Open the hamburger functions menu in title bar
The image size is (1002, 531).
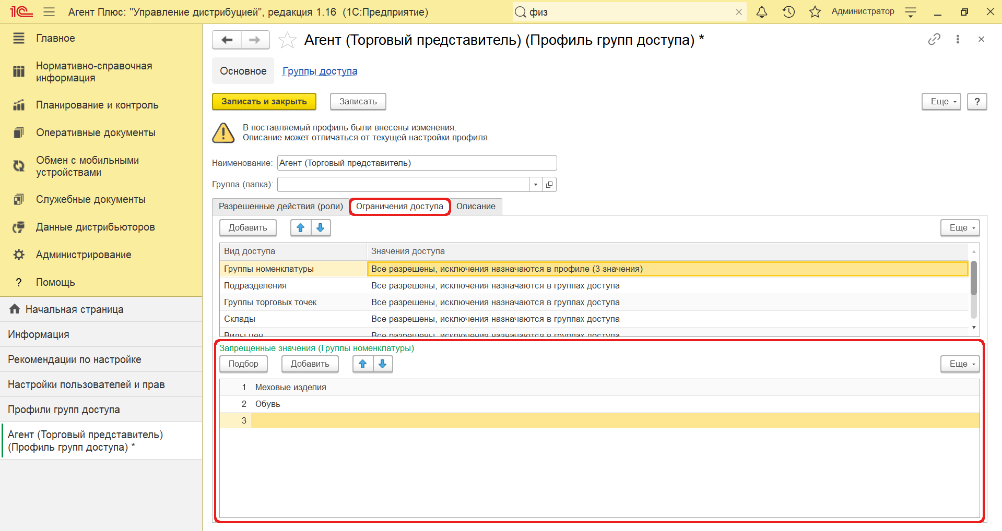pos(49,11)
